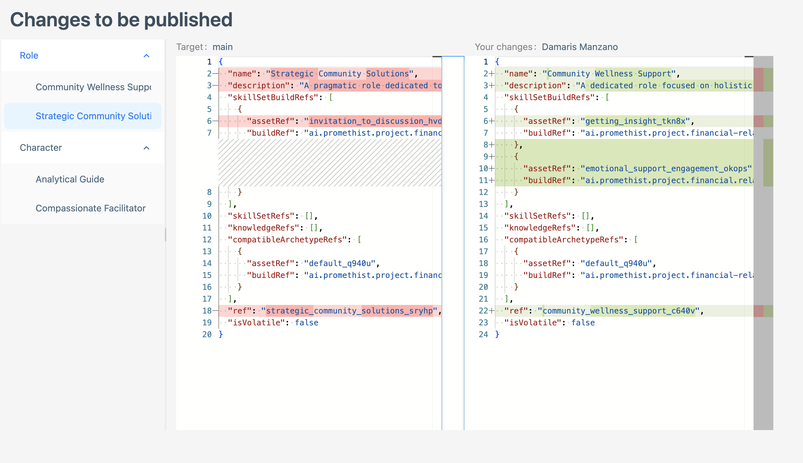Select "Compassionate Facilitator" under Character
The height and width of the screenshot is (463, 803).
click(x=90, y=208)
